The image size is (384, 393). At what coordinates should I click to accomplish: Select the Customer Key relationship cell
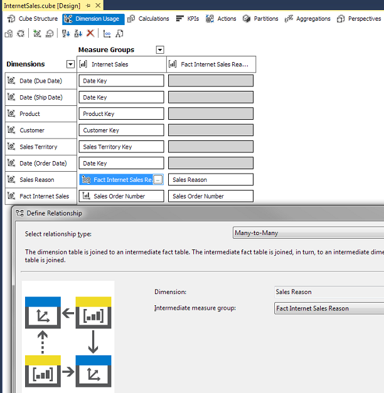pos(121,130)
